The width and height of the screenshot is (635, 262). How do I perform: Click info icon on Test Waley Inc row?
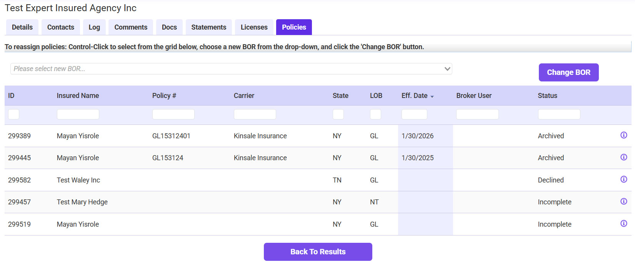click(623, 179)
